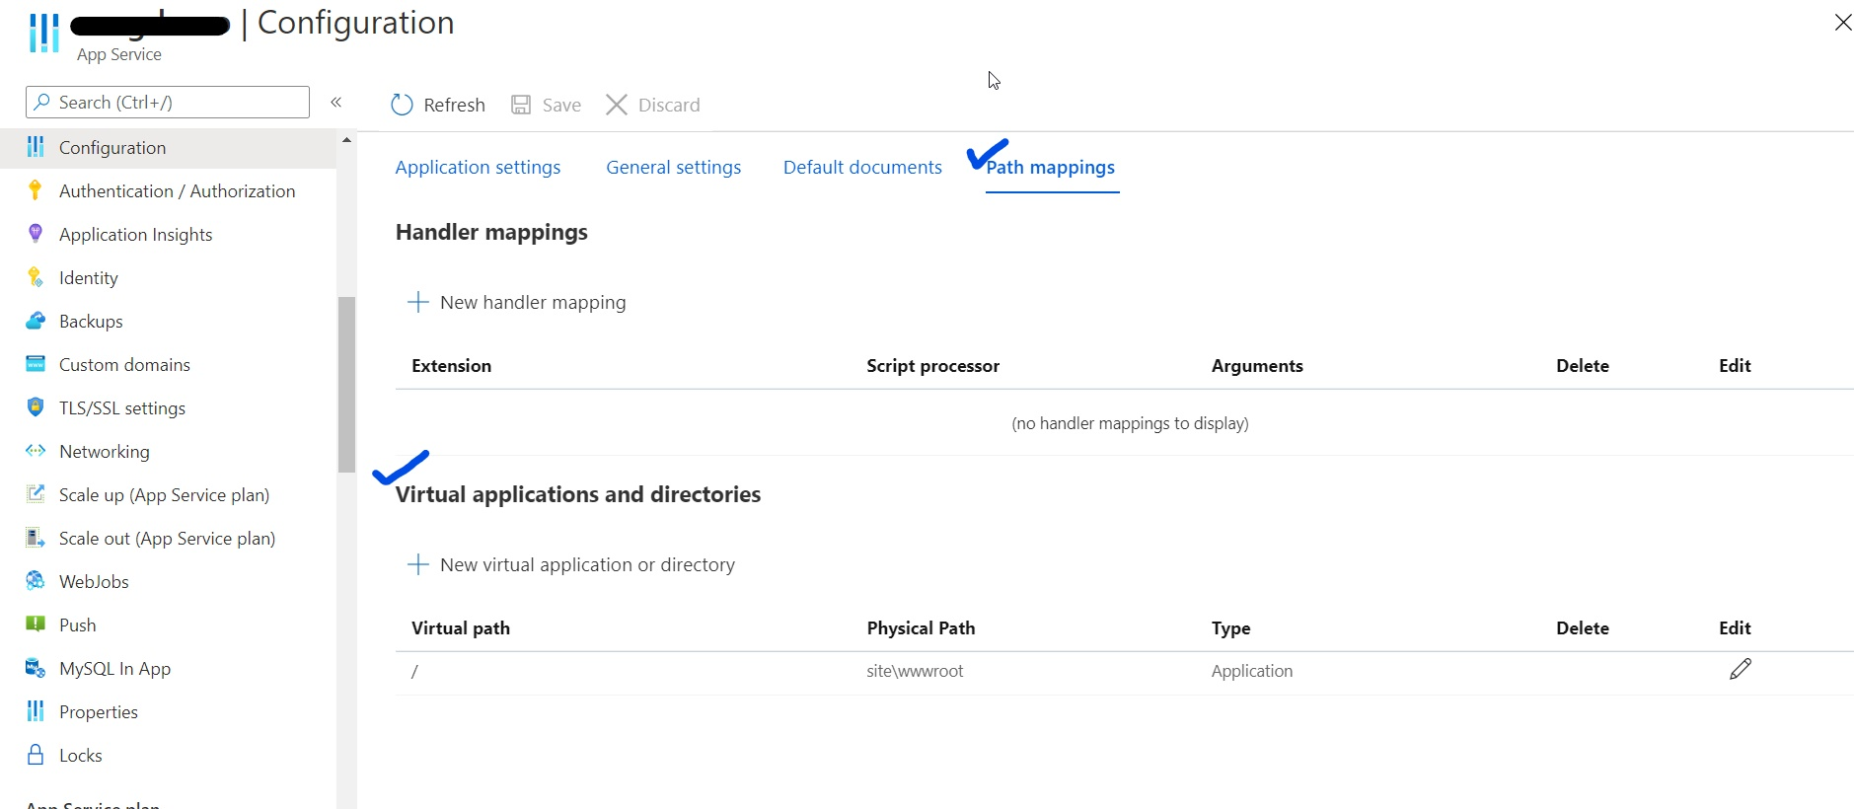The height and width of the screenshot is (809, 1854).
Task: Create a new virtual application or directory
Action: coord(571,564)
